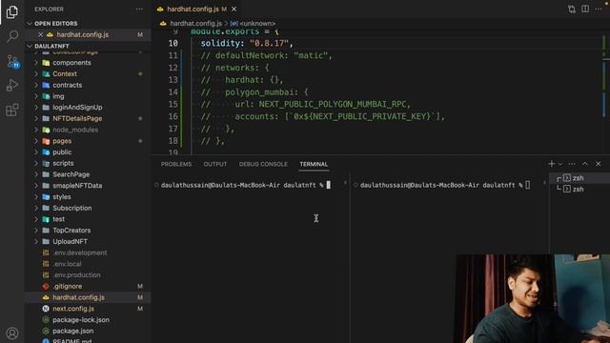Image resolution: width=610 pixels, height=343 pixels.
Task: Click line number 15 in gutter
Action: (x=173, y=104)
